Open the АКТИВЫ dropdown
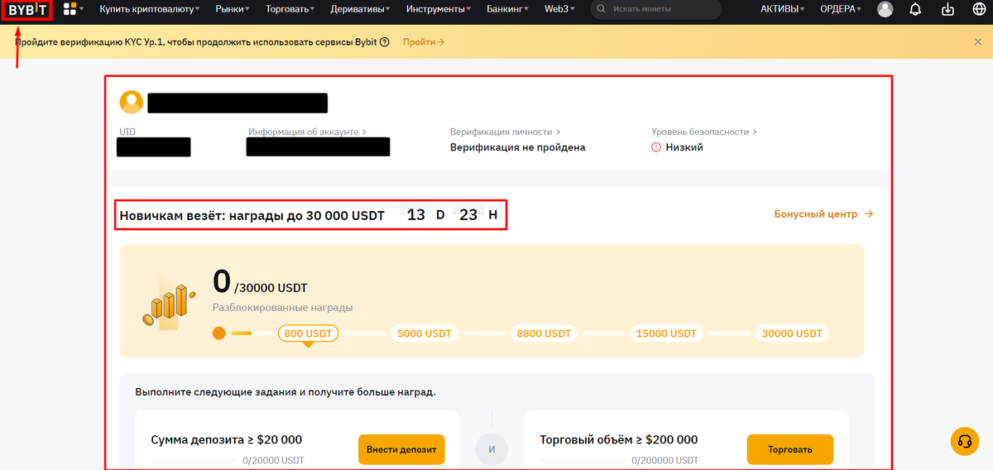 click(x=783, y=10)
